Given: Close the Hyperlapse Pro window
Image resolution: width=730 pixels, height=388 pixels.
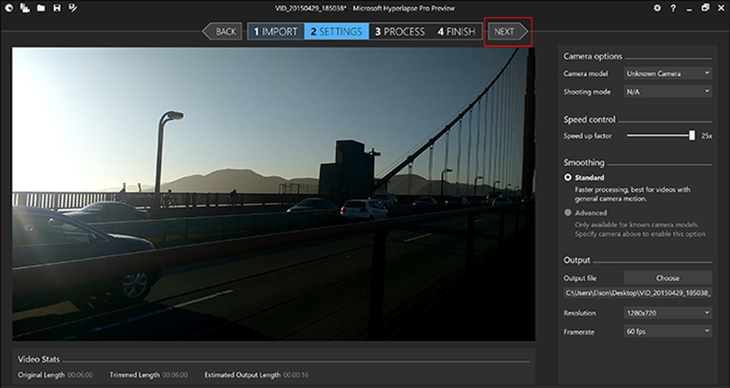Looking at the screenshot, I should click(721, 8).
